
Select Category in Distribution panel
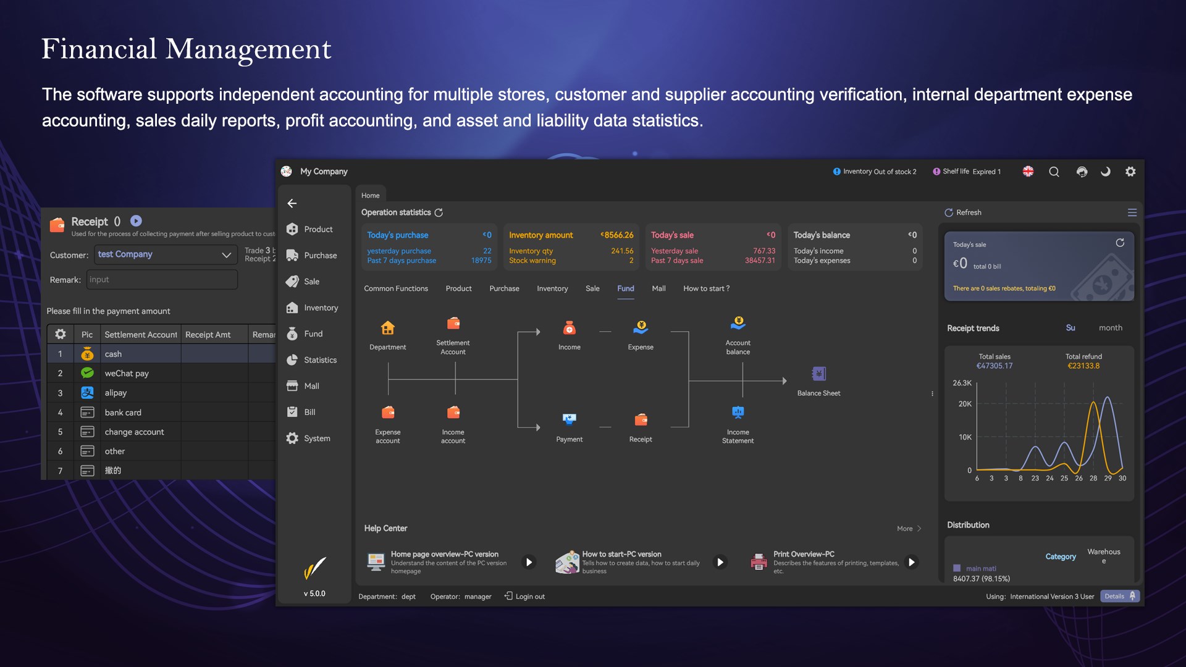[x=1060, y=556]
